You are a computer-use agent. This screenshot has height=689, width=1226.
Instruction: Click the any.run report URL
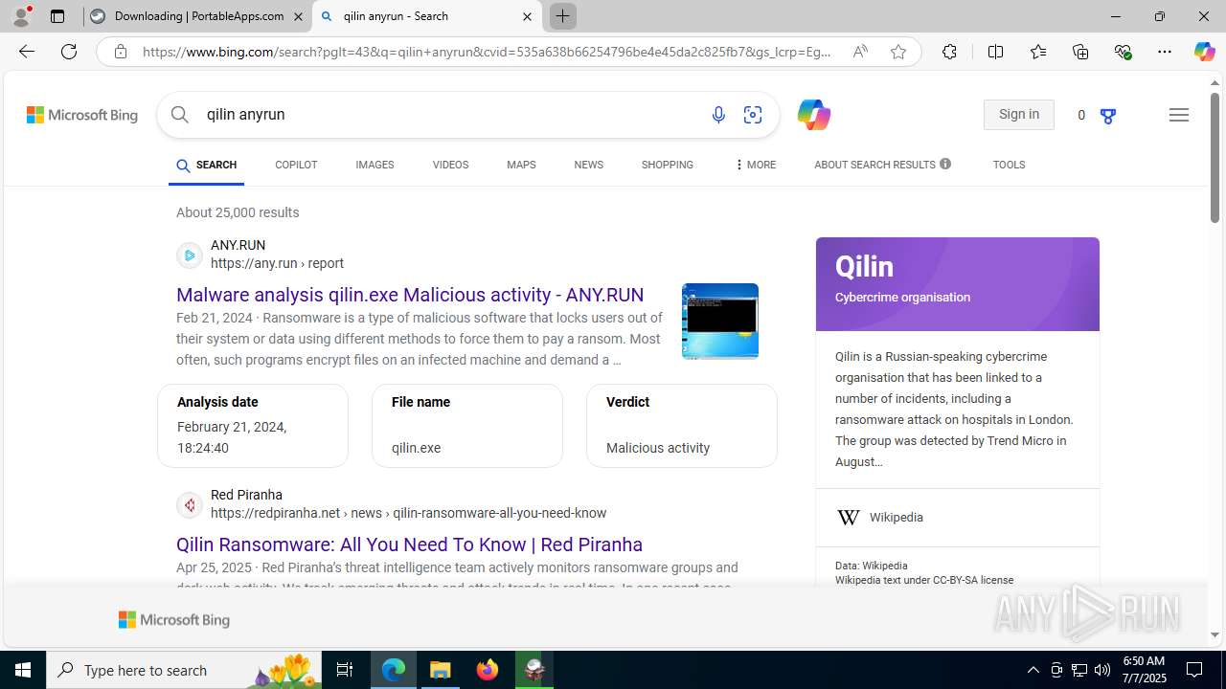[277, 263]
